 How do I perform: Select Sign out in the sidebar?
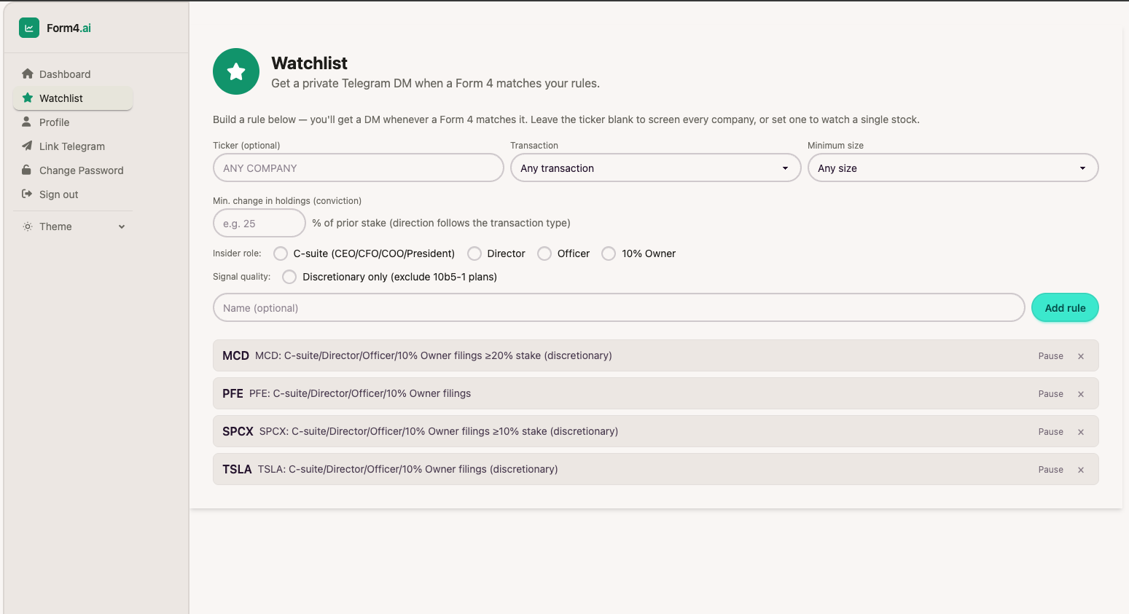73,194
